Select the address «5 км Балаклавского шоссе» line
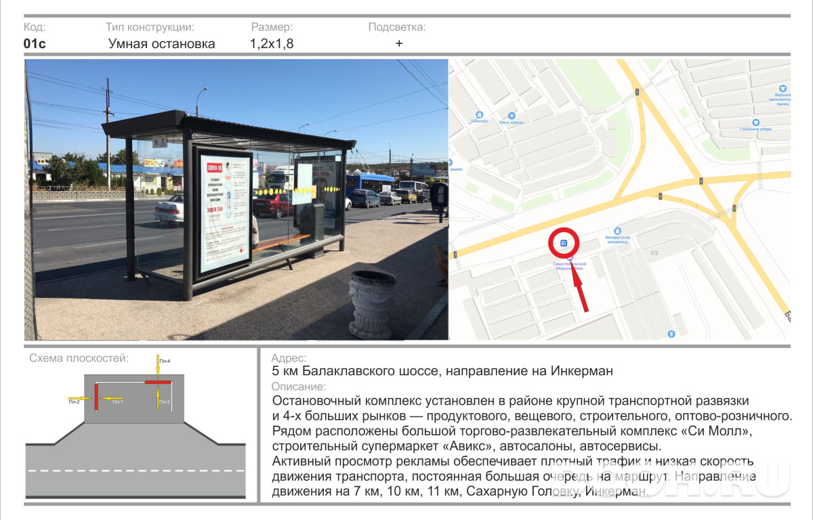 coord(442,371)
